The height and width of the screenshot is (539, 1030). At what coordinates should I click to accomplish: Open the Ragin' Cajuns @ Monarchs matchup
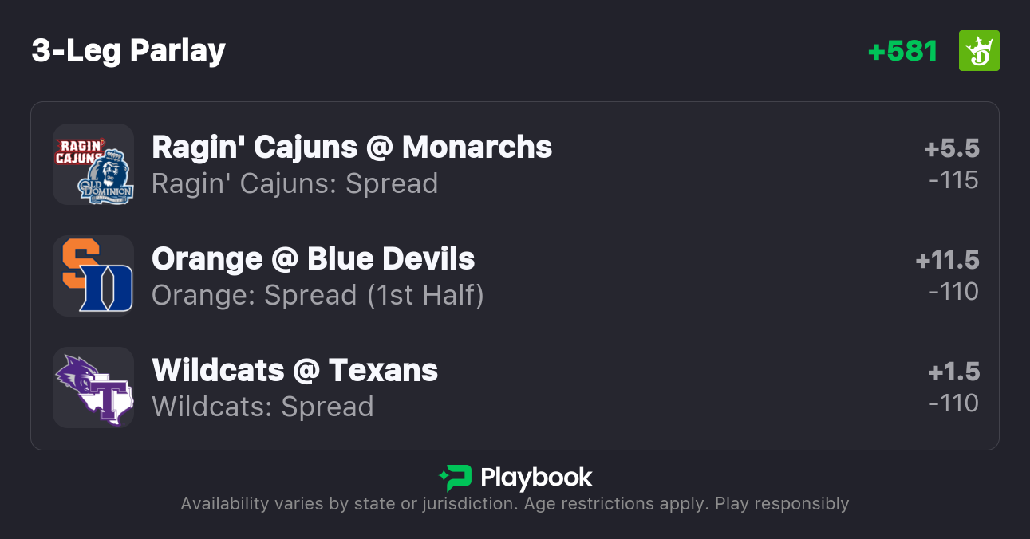tap(352, 148)
